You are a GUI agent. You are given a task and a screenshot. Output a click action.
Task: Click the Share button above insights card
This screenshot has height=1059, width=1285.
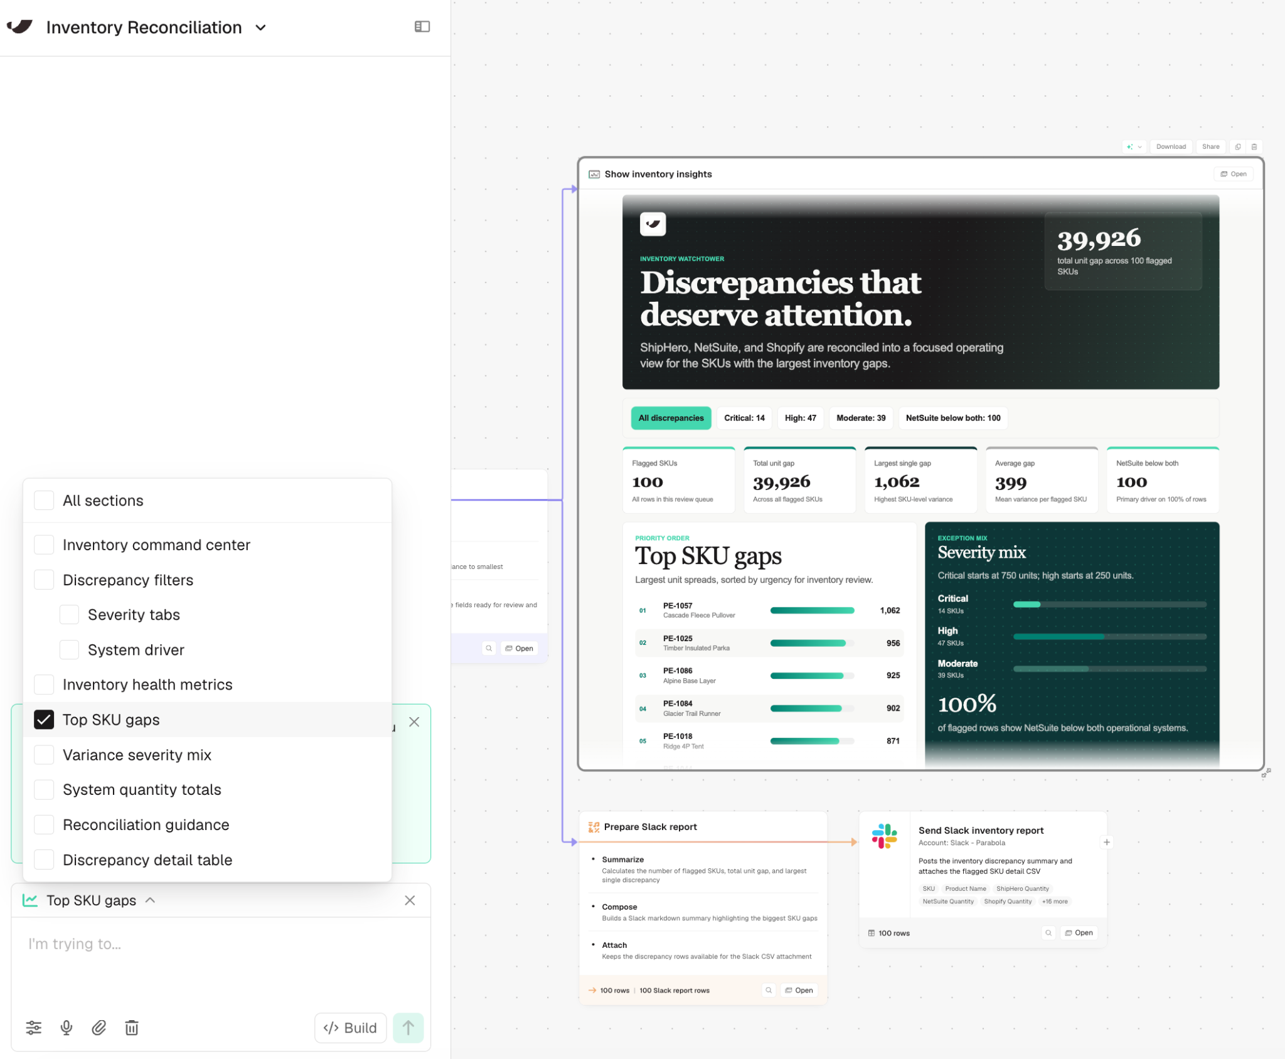(1210, 147)
